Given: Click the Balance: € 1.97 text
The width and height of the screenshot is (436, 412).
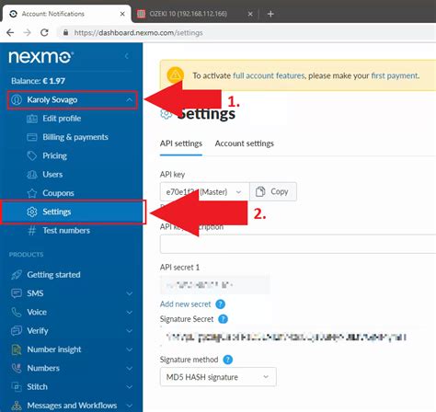Looking at the screenshot, I should pyautogui.click(x=38, y=81).
